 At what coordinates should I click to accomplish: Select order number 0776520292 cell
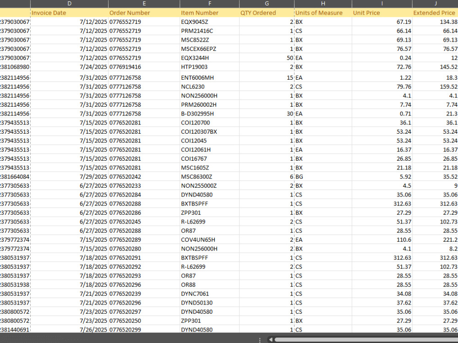pos(144,267)
